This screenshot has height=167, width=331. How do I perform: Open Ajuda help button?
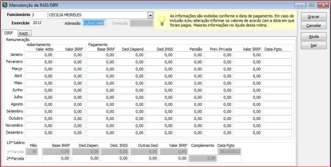[x=313, y=36]
